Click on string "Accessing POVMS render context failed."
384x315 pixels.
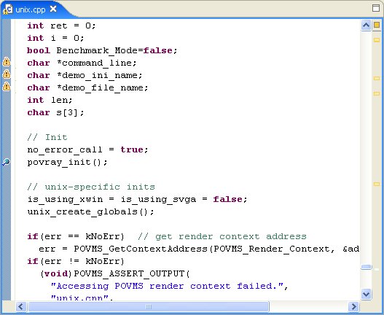[167, 286]
